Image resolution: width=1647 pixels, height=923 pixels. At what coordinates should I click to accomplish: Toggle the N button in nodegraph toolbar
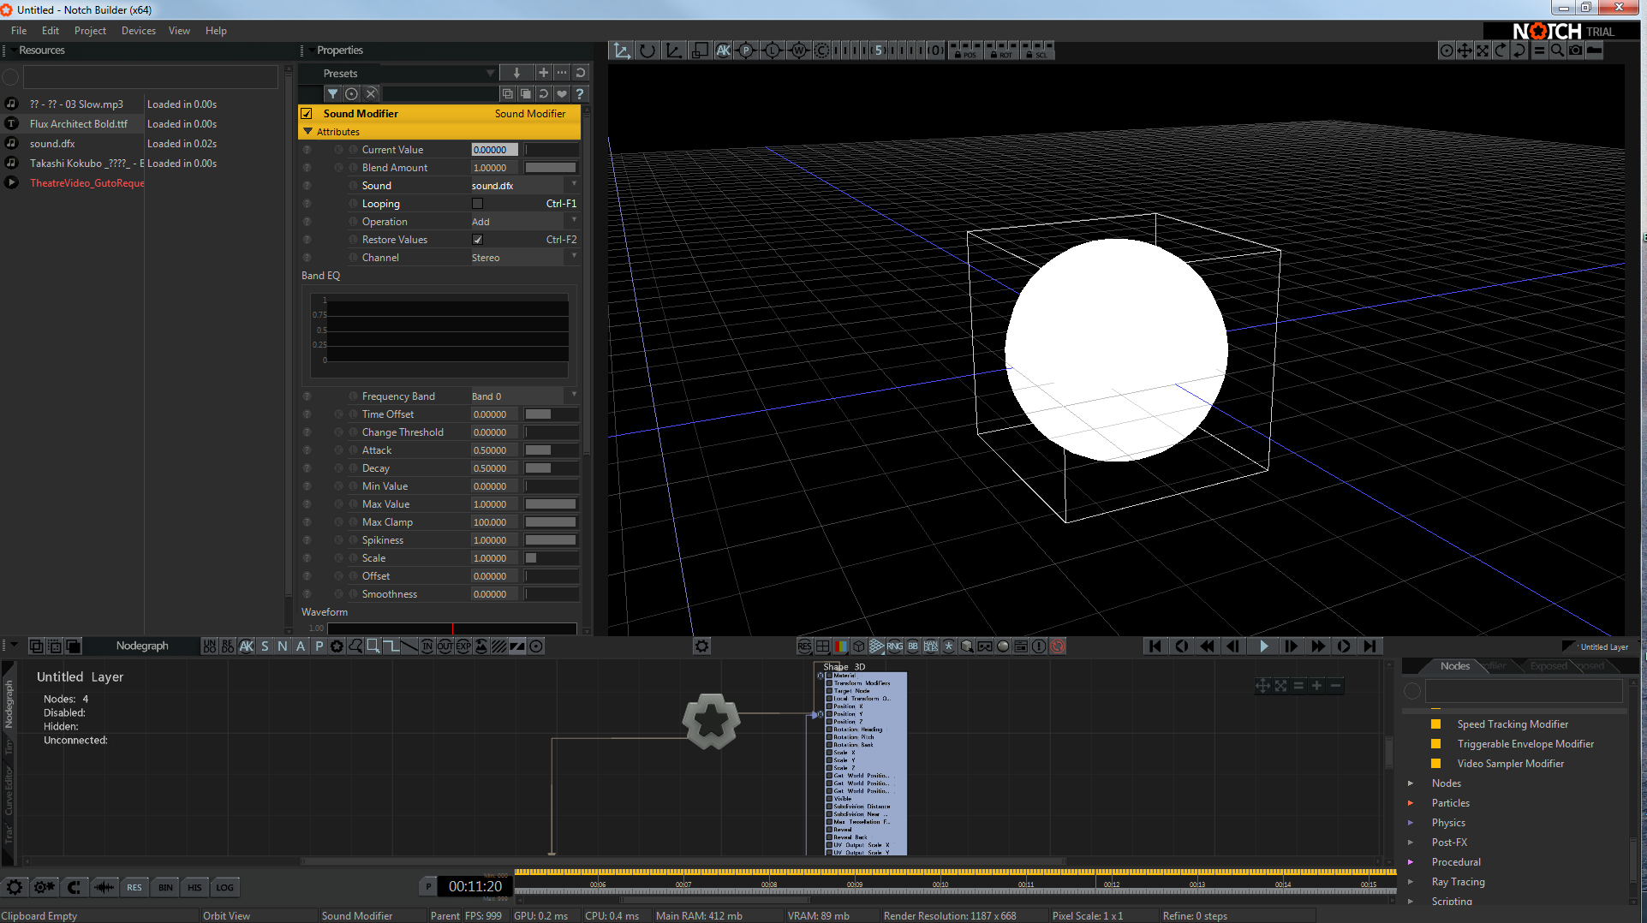click(x=283, y=646)
